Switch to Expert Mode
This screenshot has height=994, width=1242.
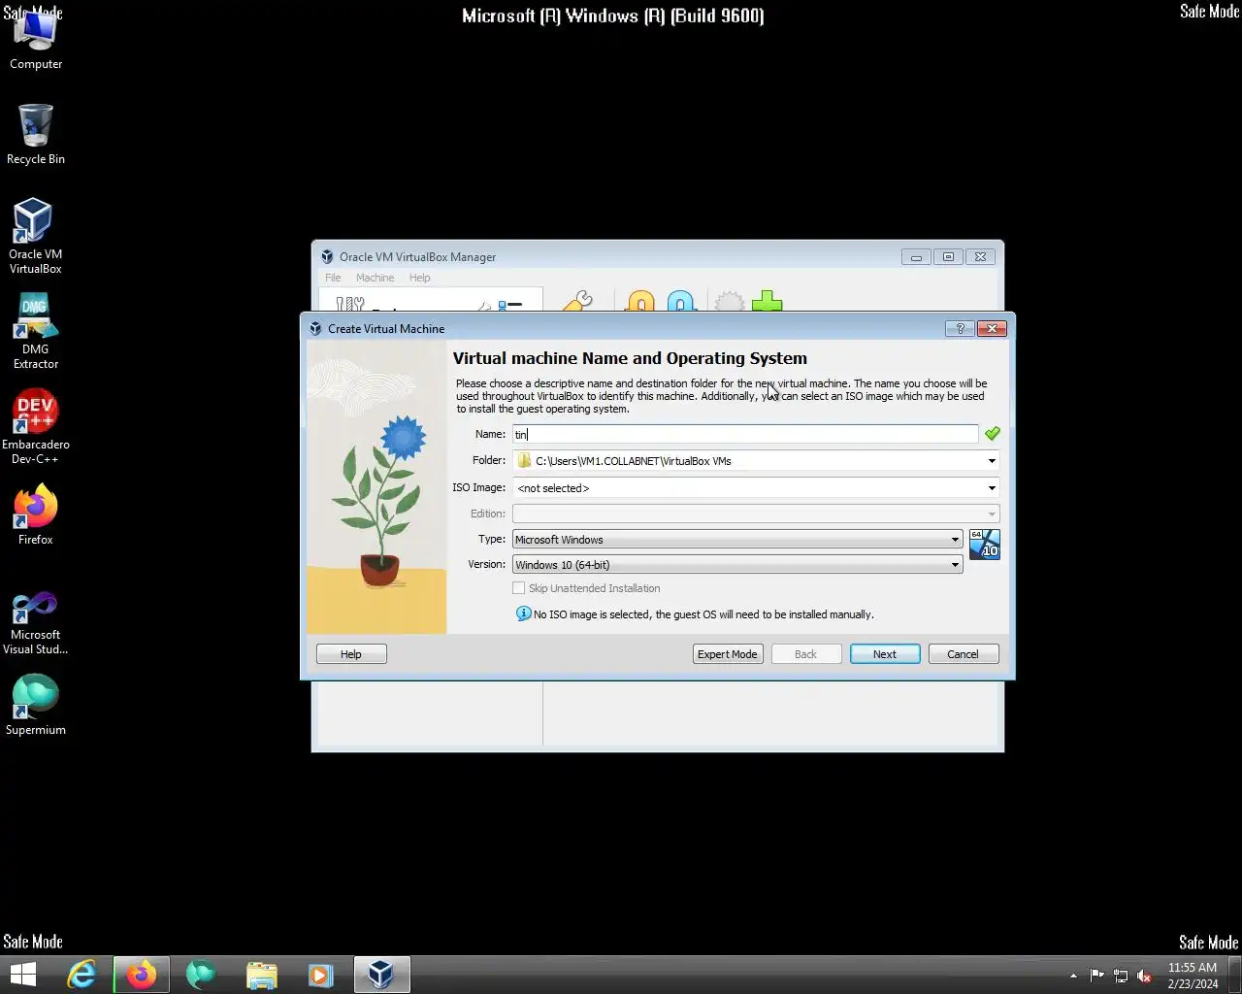pyautogui.click(x=728, y=654)
